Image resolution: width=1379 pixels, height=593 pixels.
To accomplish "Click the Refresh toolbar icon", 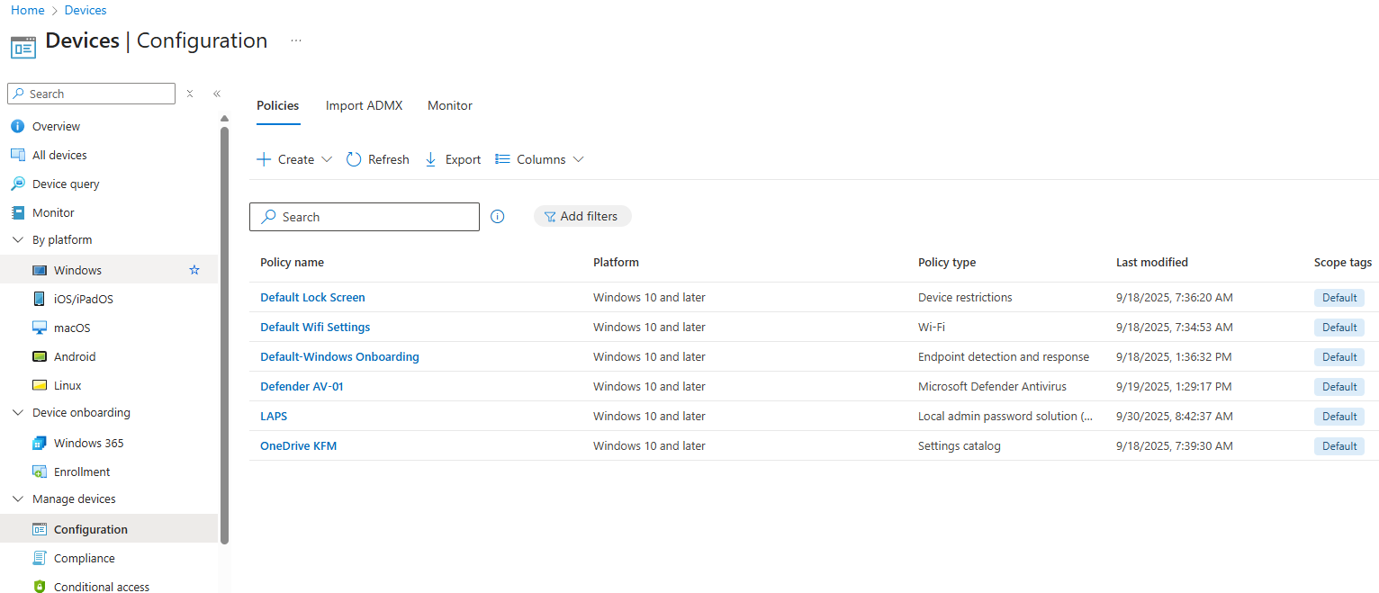I will click(x=354, y=159).
